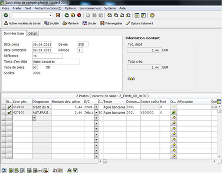Click Activer modèles de travail button
This screenshot has height=174, width=223.
coord(22,23)
